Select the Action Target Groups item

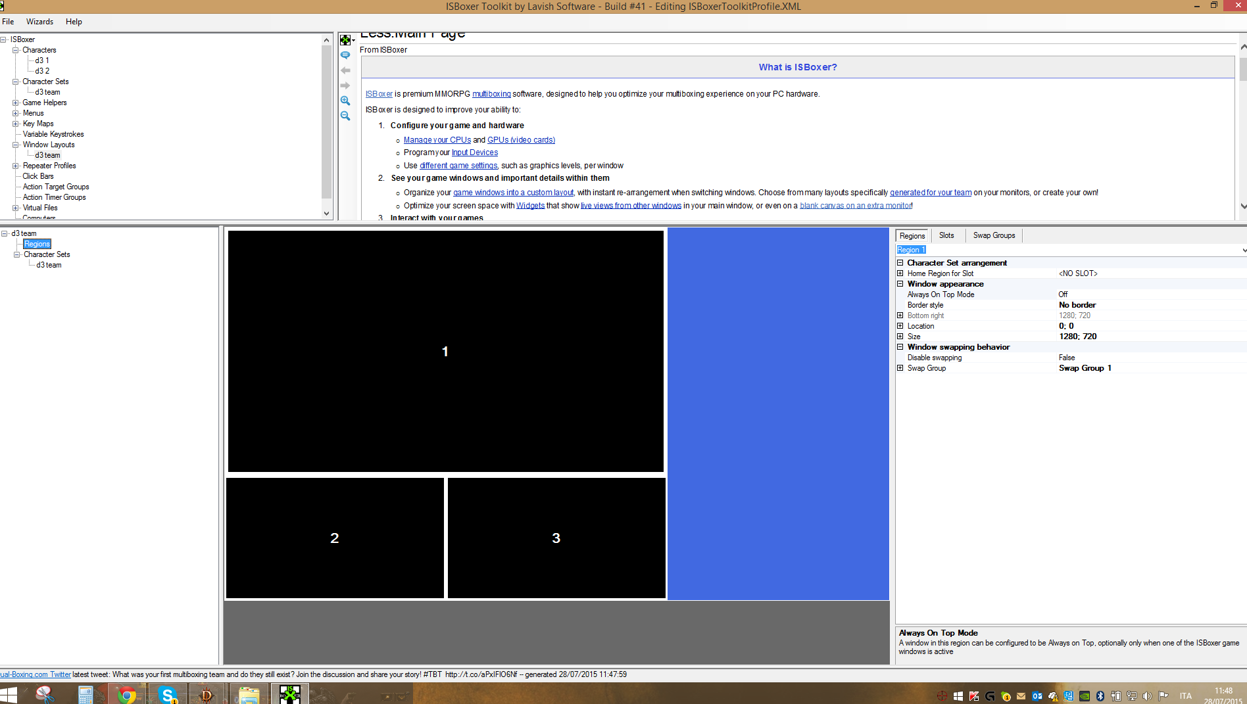pos(56,187)
